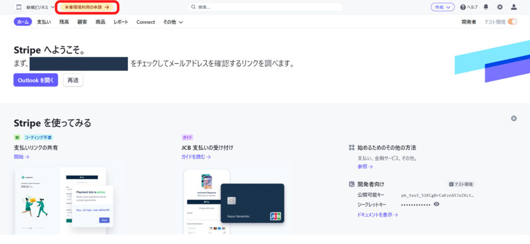The width and height of the screenshot is (530, 244).
Task: Reveal the secret key with eye icon
Action: point(436,204)
